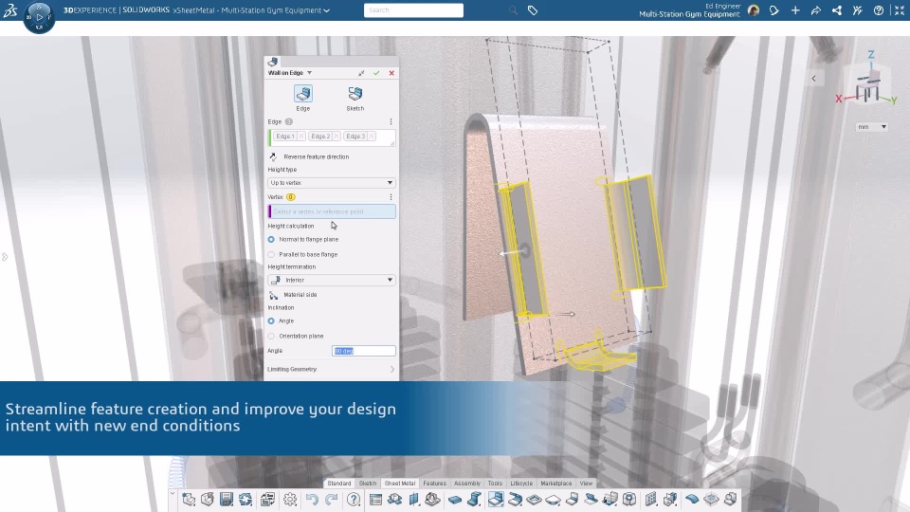Image resolution: width=910 pixels, height=512 pixels.
Task: Select the Orientation plane radio
Action: (271, 336)
